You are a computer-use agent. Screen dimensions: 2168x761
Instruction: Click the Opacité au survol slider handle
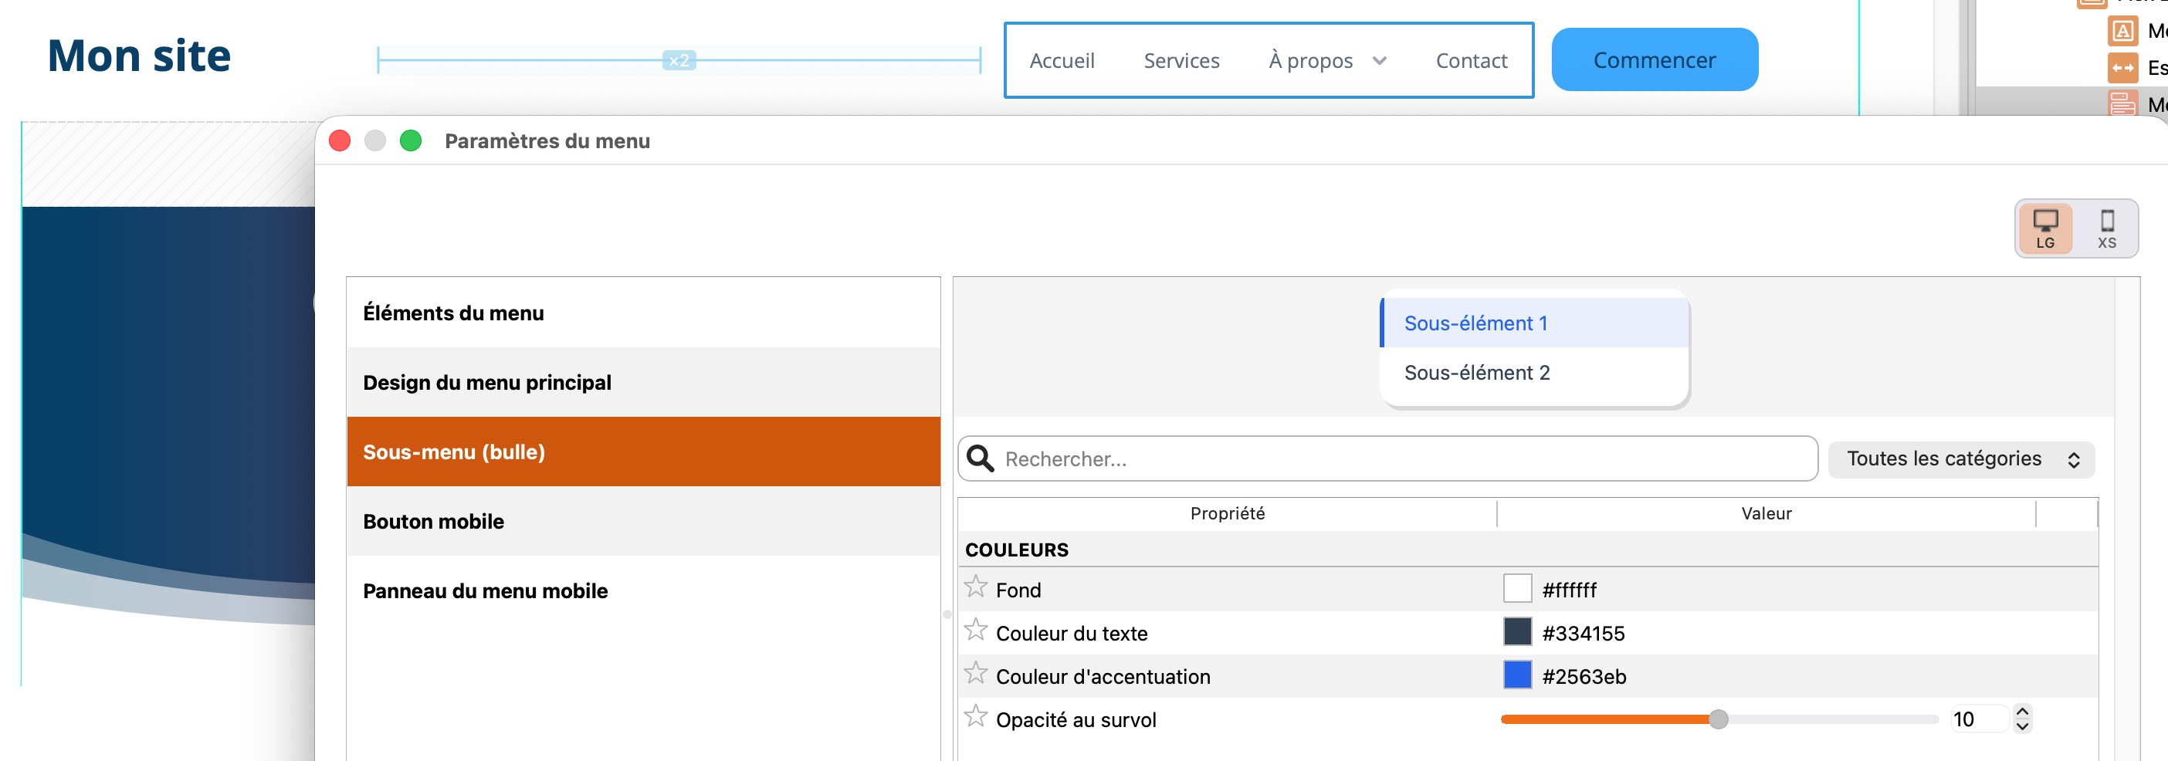(x=1718, y=720)
